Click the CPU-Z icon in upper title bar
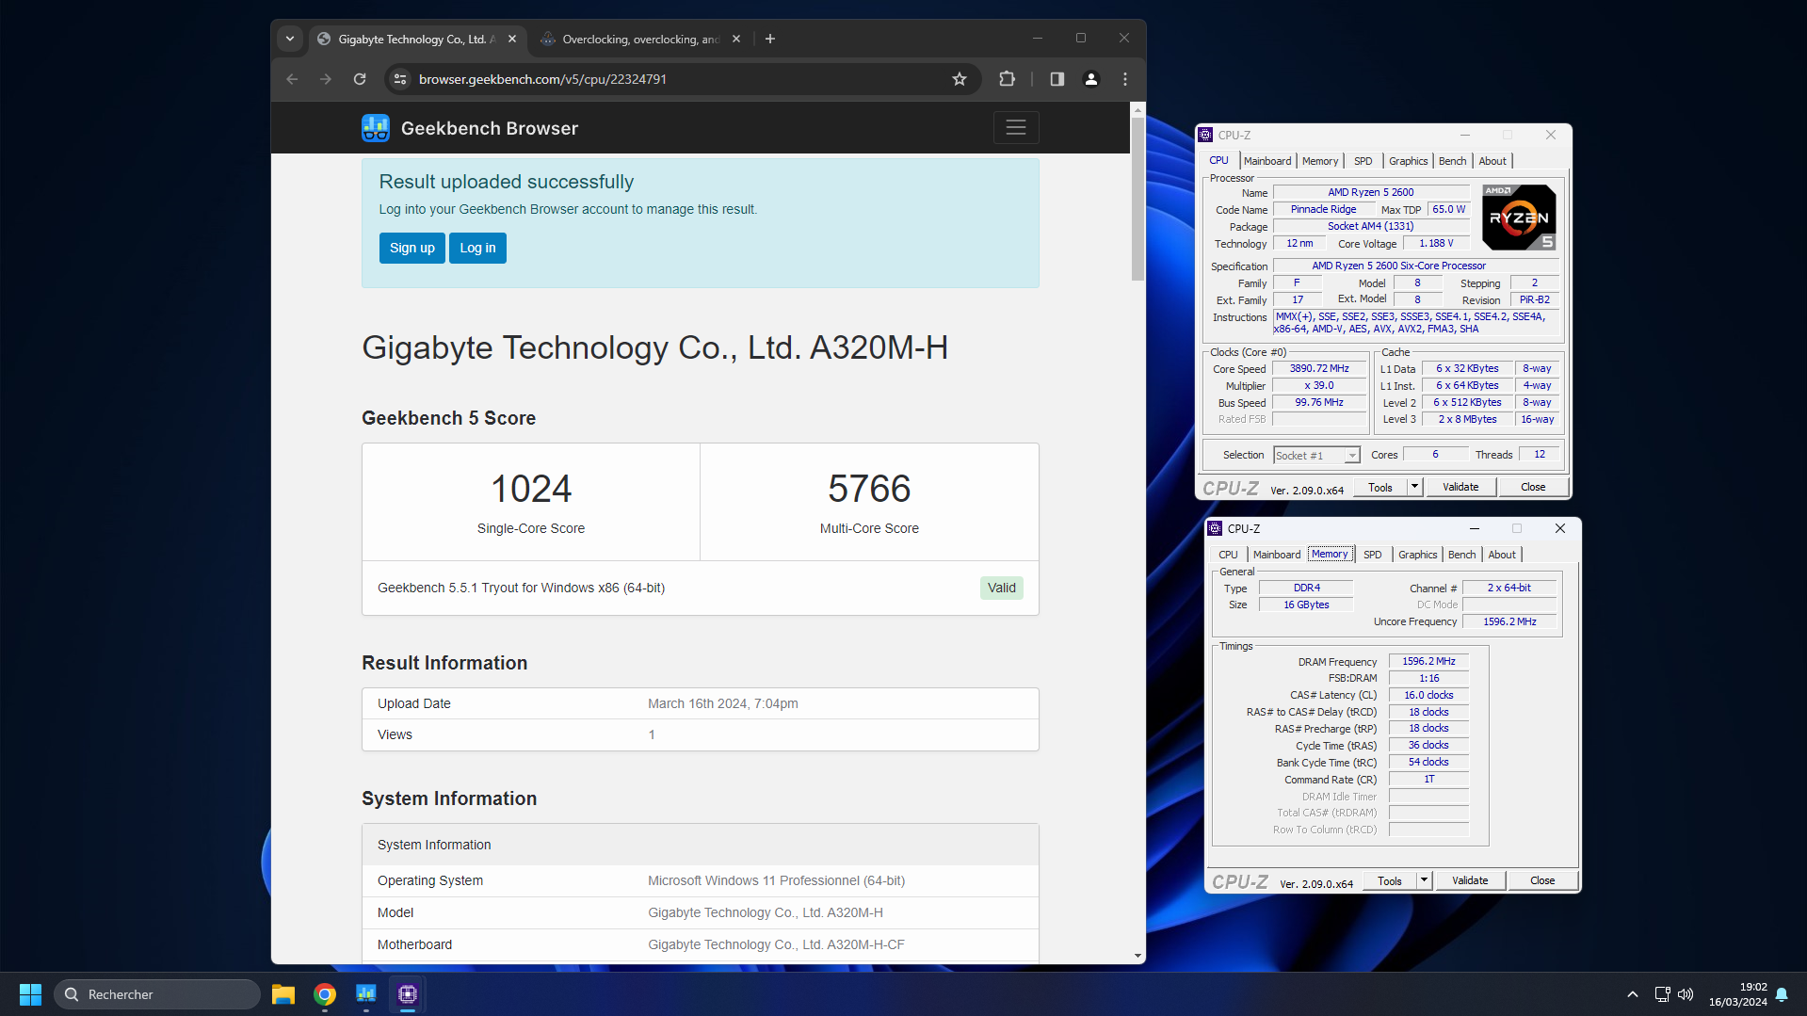 1205,135
